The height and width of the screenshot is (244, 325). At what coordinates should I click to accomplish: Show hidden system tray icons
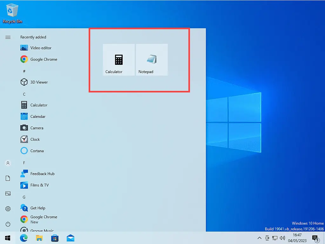click(259, 238)
